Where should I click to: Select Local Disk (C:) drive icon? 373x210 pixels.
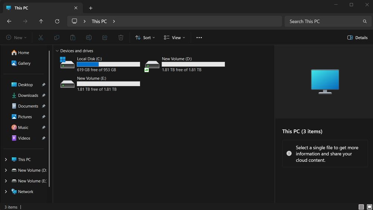67,63
